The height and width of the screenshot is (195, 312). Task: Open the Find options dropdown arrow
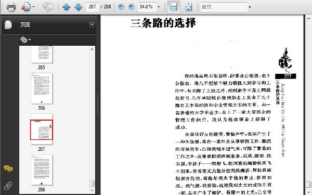[x=250, y=7]
